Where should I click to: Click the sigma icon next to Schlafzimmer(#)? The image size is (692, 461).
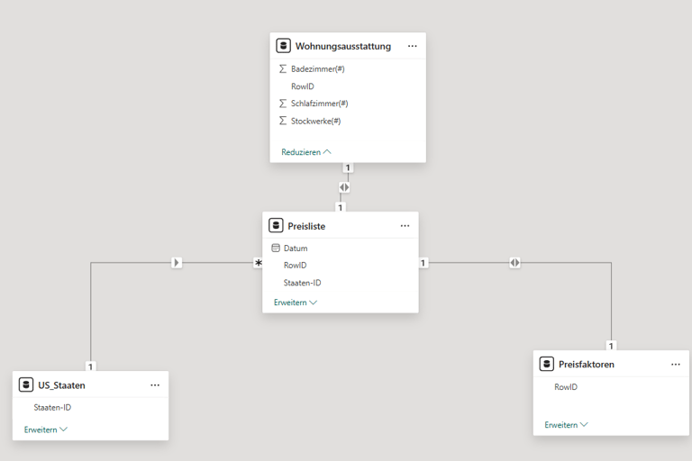283,104
